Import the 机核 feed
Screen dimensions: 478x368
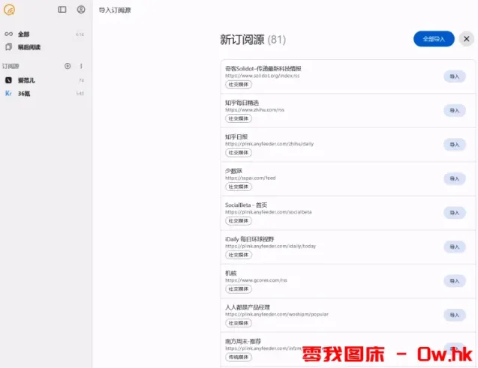[454, 281]
